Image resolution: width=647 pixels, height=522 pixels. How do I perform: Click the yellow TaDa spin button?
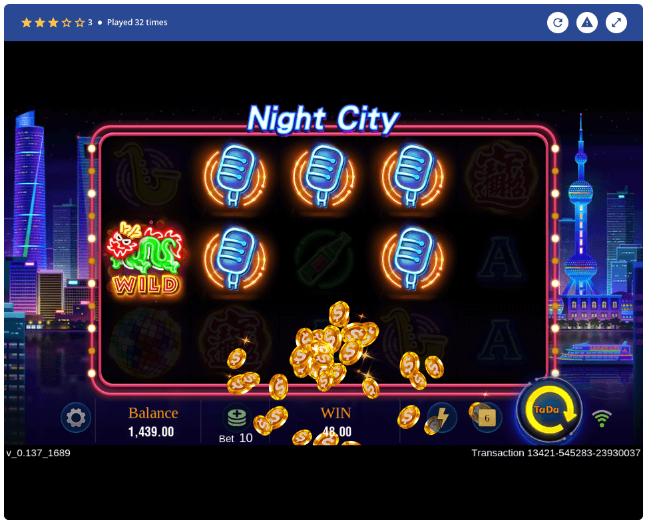tap(549, 410)
